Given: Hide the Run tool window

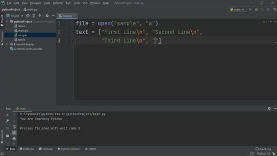Looking at the screenshot, I should pos(275,108).
